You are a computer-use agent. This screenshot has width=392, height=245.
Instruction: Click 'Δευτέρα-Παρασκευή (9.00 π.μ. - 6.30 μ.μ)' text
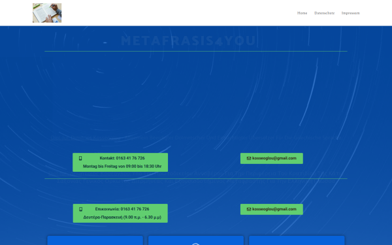pyautogui.click(x=122, y=218)
